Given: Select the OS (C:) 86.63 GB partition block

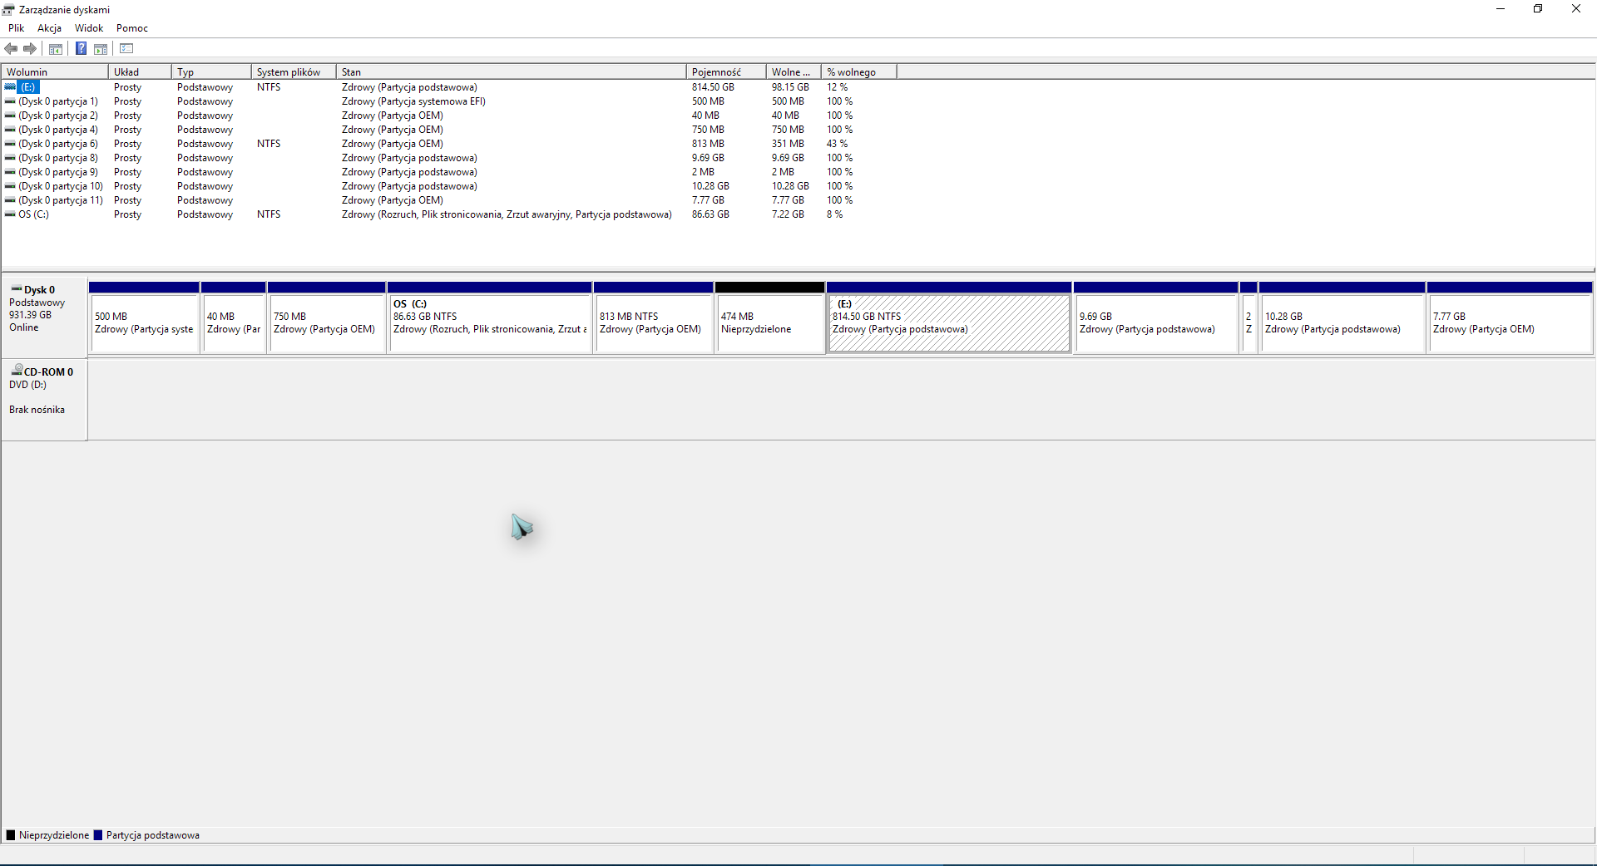Looking at the screenshot, I should pyautogui.click(x=490, y=317).
